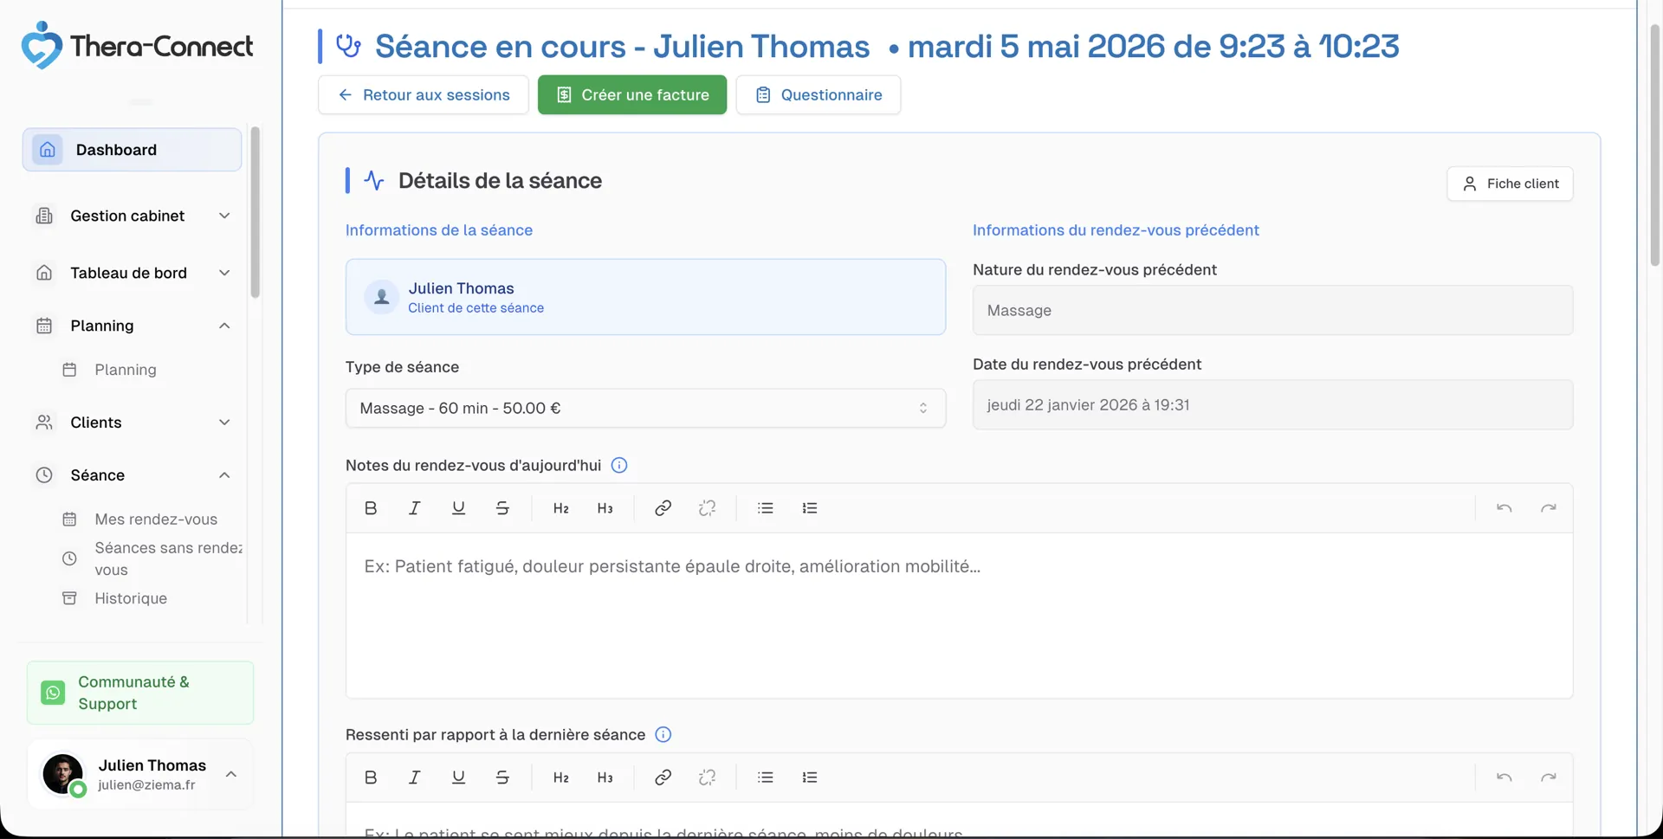Insert link in today's notes editor
Image resolution: width=1663 pixels, height=839 pixels.
[663, 508]
